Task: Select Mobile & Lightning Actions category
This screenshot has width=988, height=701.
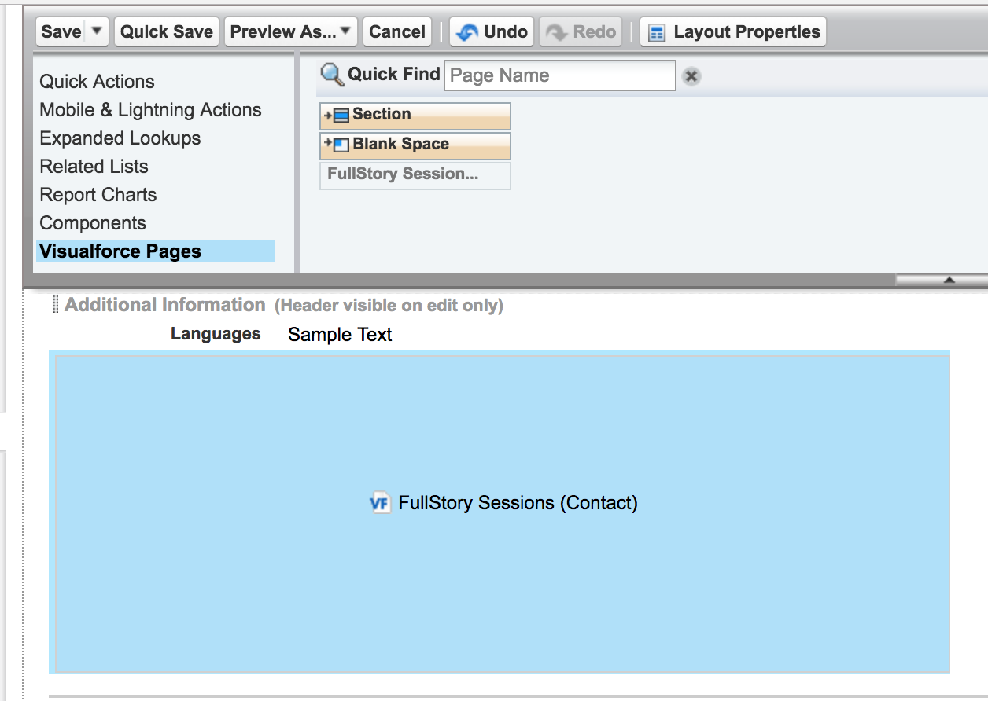Action: 150,110
